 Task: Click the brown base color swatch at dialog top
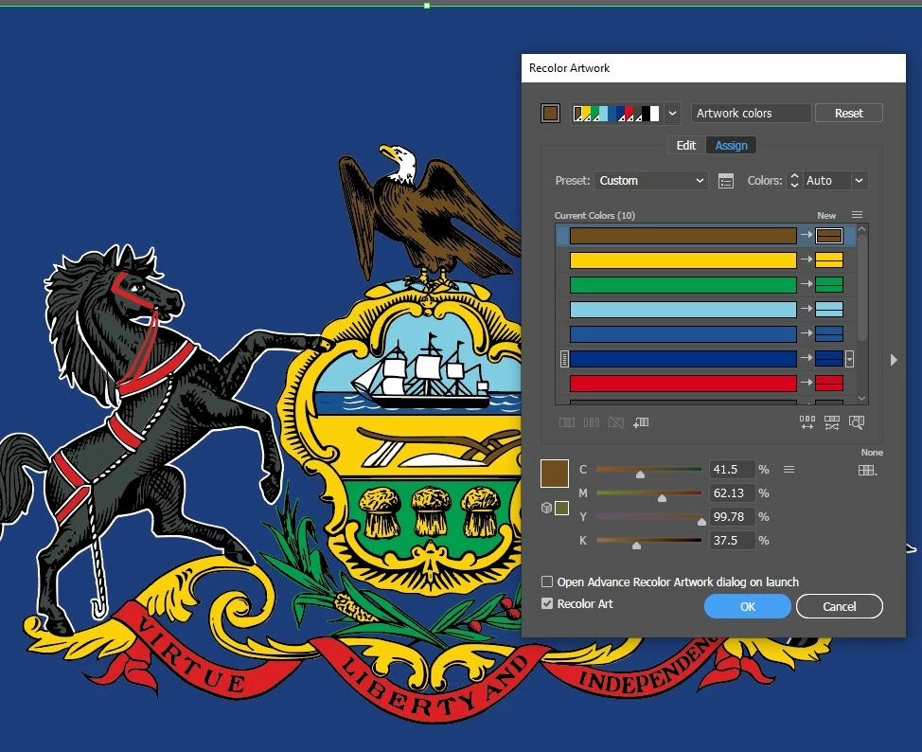(550, 113)
